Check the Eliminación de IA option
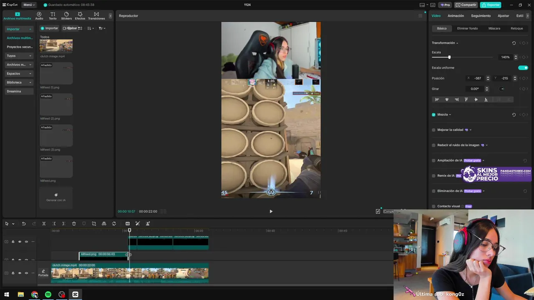This screenshot has height=300, width=534. tap(433, 191)
